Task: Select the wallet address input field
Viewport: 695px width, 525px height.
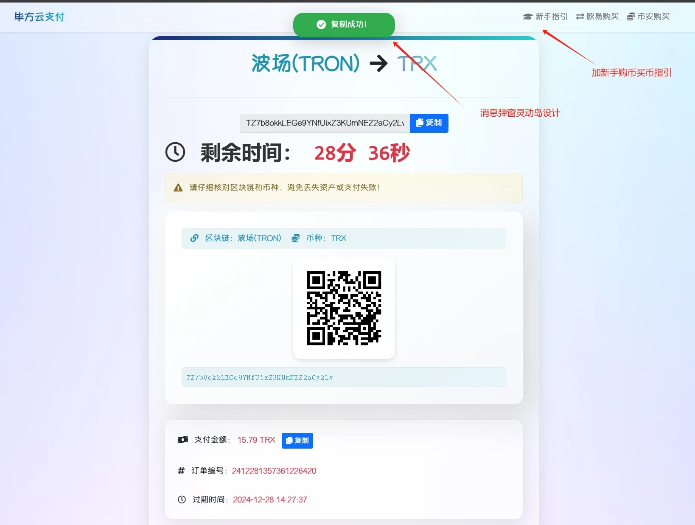Action: tap(325, 123)
